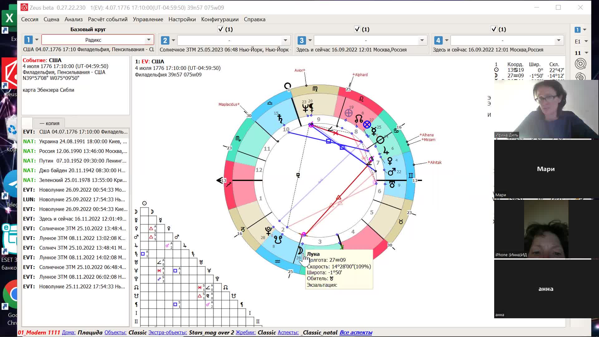This screenshot has height=337, width=599.
Task: Toggle the (1) checkbox above circle 3
Action: 357,29
